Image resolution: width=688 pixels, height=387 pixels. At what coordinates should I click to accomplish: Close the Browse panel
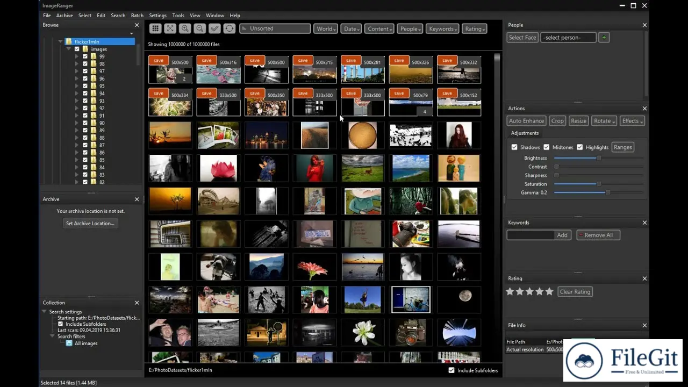[x=137, y=25]
